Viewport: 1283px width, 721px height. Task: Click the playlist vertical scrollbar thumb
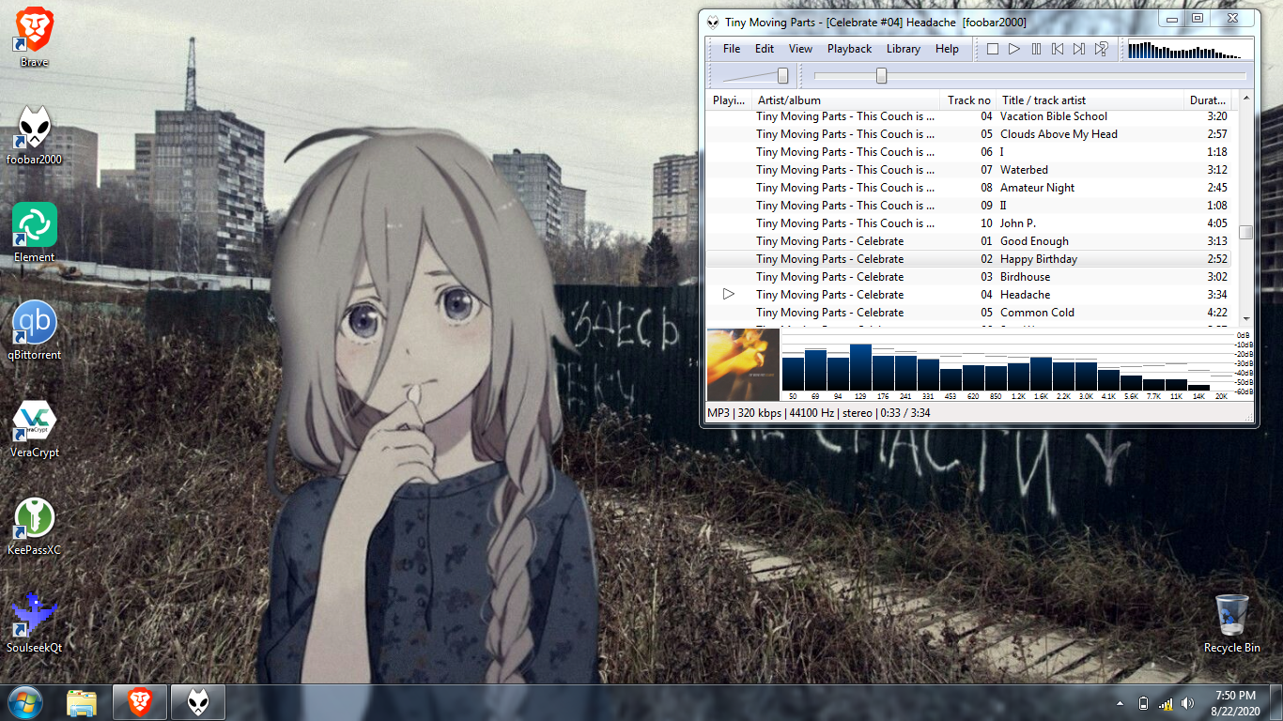click(1246, 232)
